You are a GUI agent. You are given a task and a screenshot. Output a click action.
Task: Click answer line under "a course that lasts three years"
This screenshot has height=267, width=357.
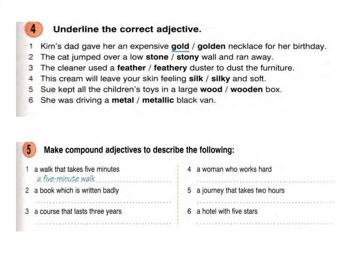pos(103,223)
